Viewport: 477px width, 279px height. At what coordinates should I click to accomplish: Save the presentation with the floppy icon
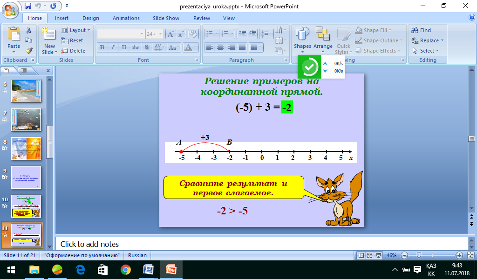28,6
